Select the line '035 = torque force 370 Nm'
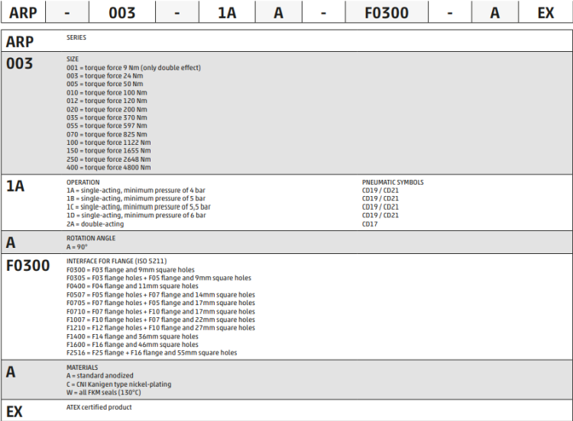The width and height of the screenshot is (573, 421). tap(107, 117)
